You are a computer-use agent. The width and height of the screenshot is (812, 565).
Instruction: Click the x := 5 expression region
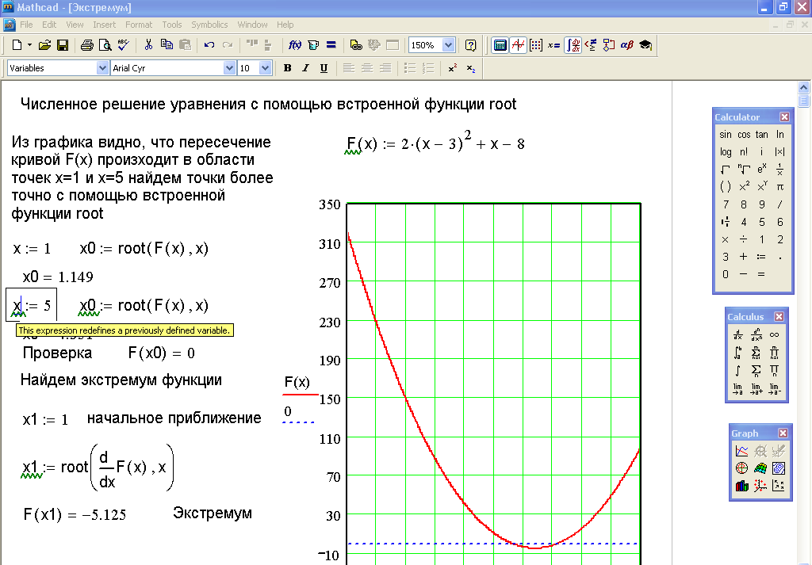[31, 305]
